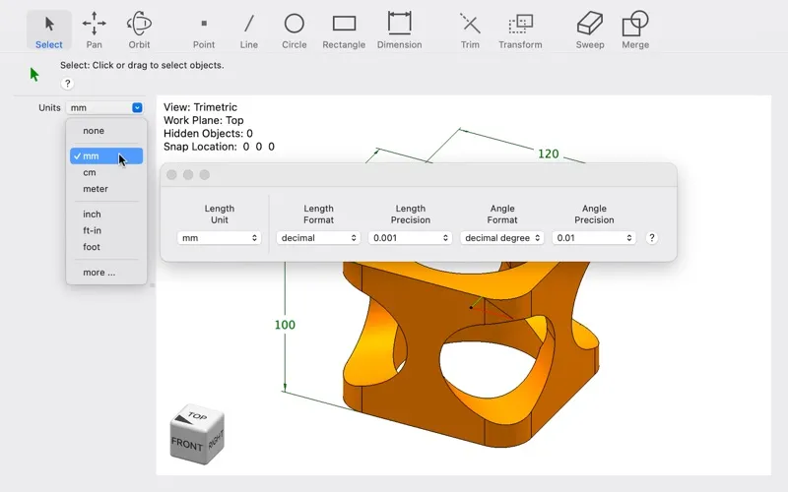Click the green arrow select indicator icon
The height and width of the screenshot is (492, 788).
(x=34, y=75)
